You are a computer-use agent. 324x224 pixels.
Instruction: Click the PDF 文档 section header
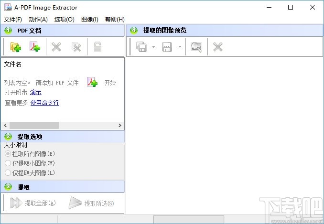tap(63, 31)
